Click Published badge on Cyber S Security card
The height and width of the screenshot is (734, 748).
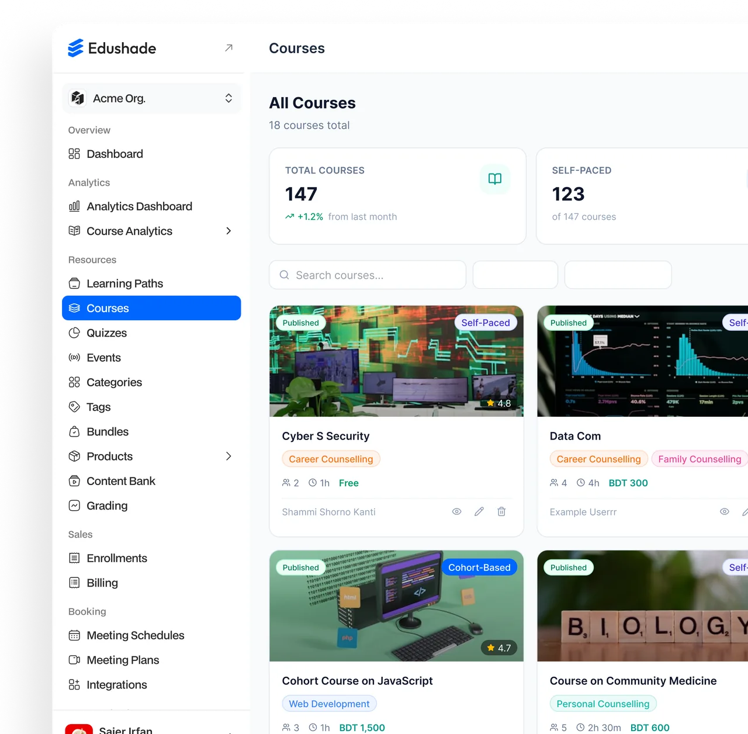click(x=300, y=323)
